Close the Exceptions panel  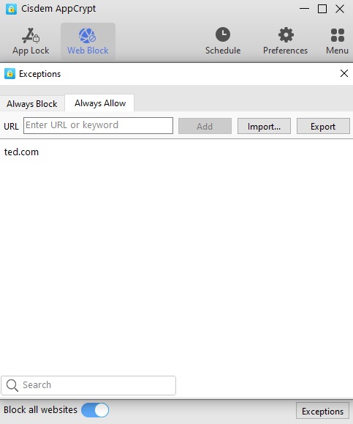[344, 73]
